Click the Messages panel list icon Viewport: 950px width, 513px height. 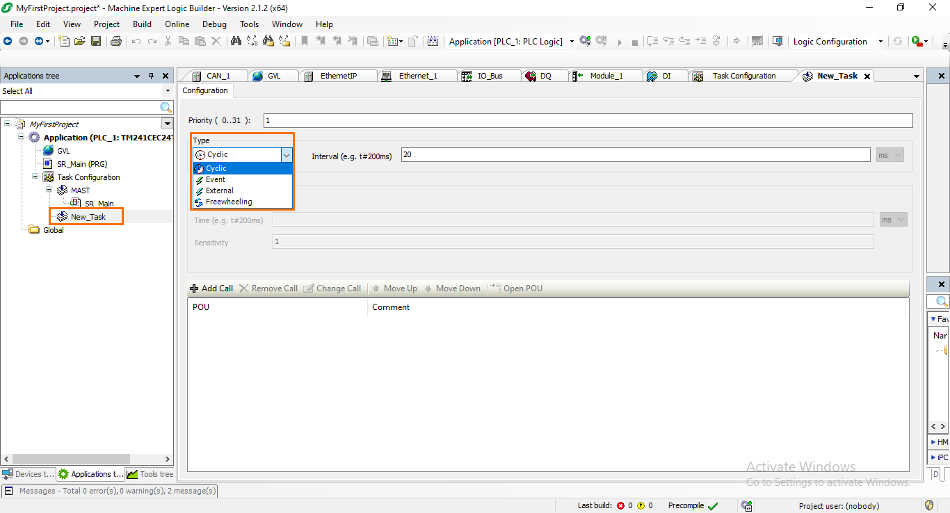[x=9, y=491]
